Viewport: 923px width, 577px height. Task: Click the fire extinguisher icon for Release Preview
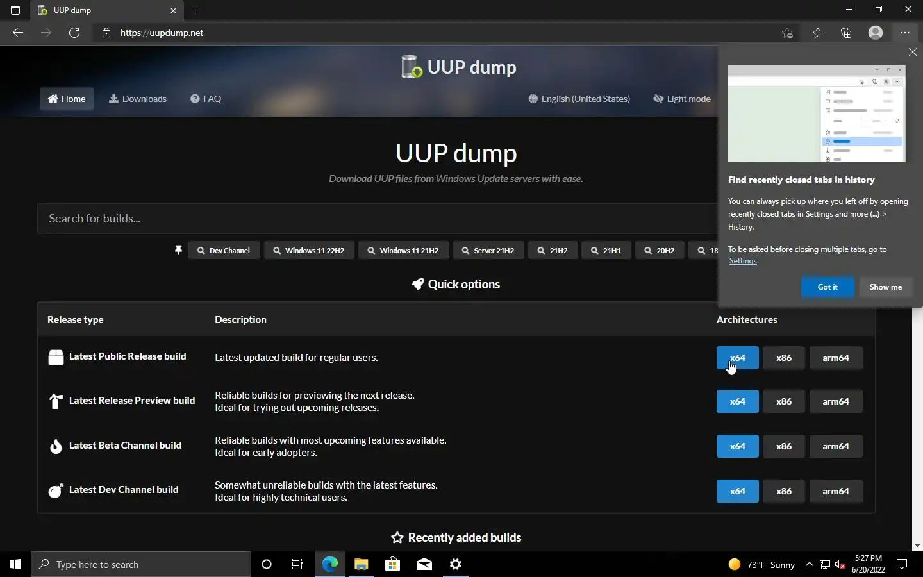pyautogui.click(x=56, y=401)
